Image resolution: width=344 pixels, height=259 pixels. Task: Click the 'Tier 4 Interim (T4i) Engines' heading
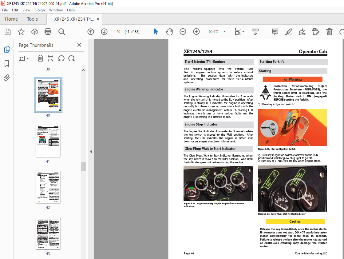coord(205,62)
